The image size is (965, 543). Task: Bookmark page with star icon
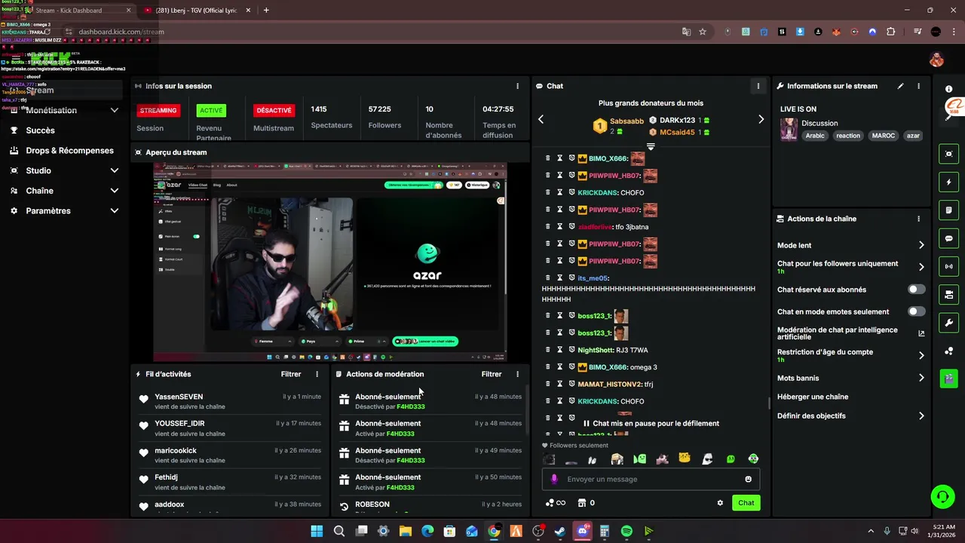click(x=703, y=32)
